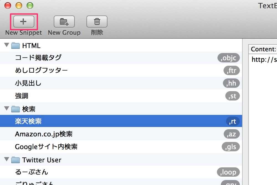The width and height of the screenshot is (277, 185).
Task: Select the Googleサイト内検索 snippet
Action: [121, 147]
